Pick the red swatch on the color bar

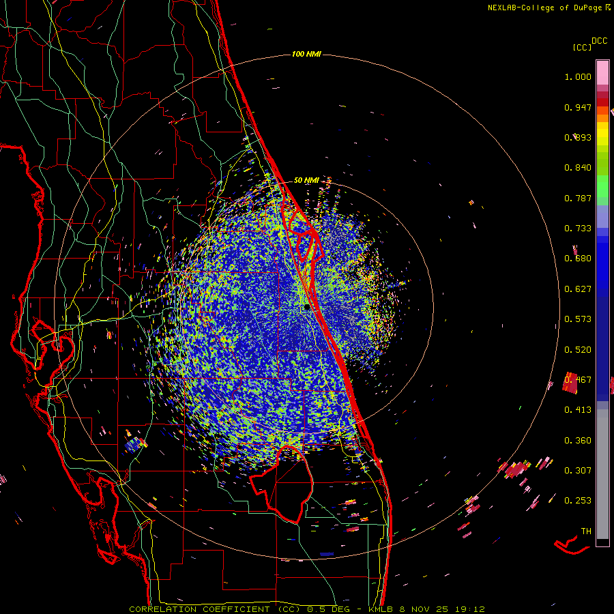tap(602, 102)
